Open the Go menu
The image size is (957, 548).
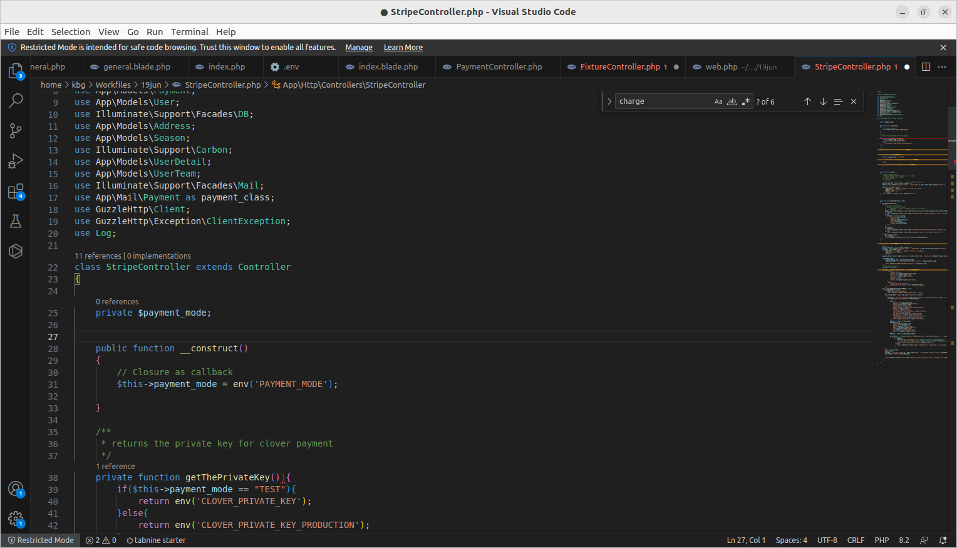click(133, 32)
